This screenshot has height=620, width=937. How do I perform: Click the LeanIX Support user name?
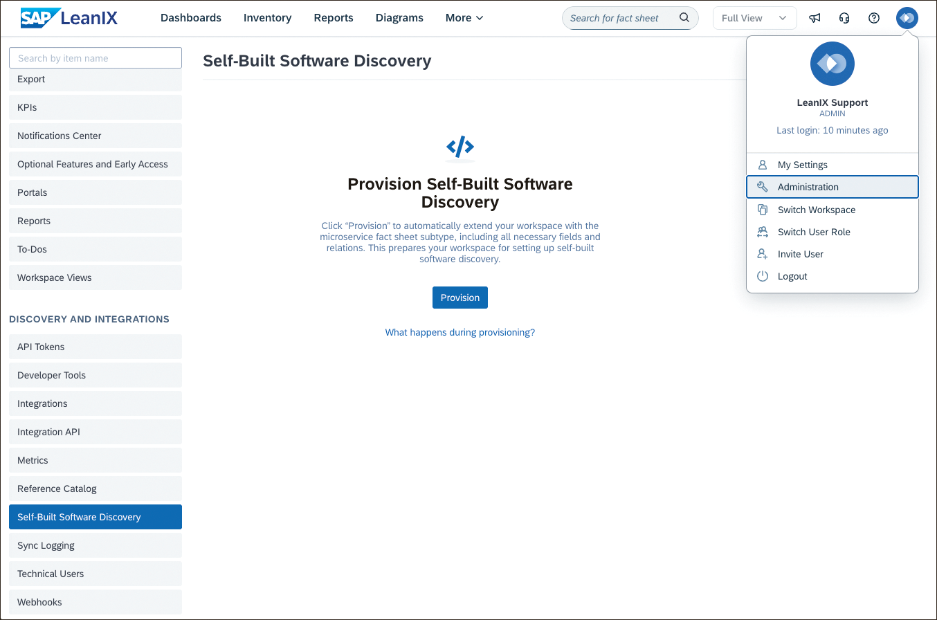click(833, 102)
